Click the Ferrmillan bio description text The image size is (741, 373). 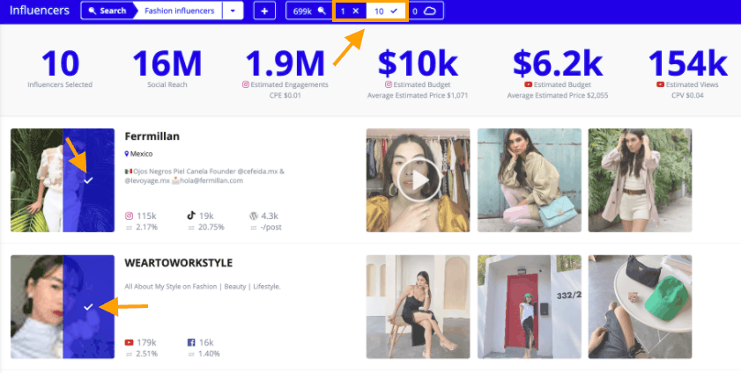coord(204,176)
